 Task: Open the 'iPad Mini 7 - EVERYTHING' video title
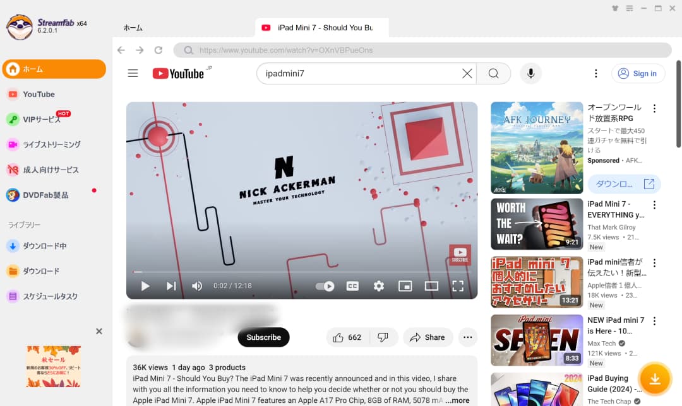click(616, 209)
